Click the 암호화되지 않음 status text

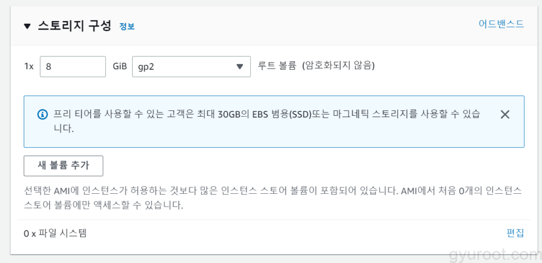tap(338, 66)
